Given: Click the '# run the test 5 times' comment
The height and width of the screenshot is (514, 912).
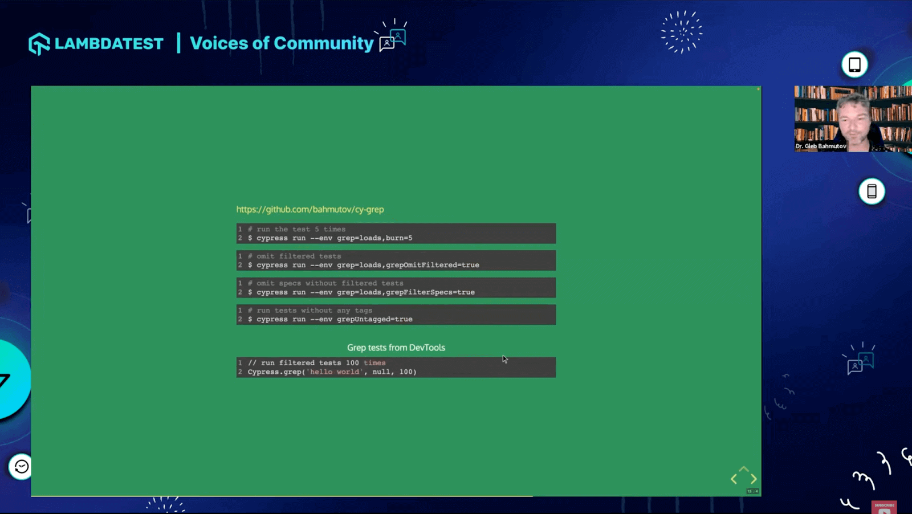Looking at the screenshot, I should [x=296, y=229].
